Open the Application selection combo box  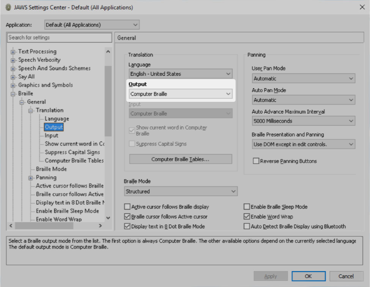[92, 25]
